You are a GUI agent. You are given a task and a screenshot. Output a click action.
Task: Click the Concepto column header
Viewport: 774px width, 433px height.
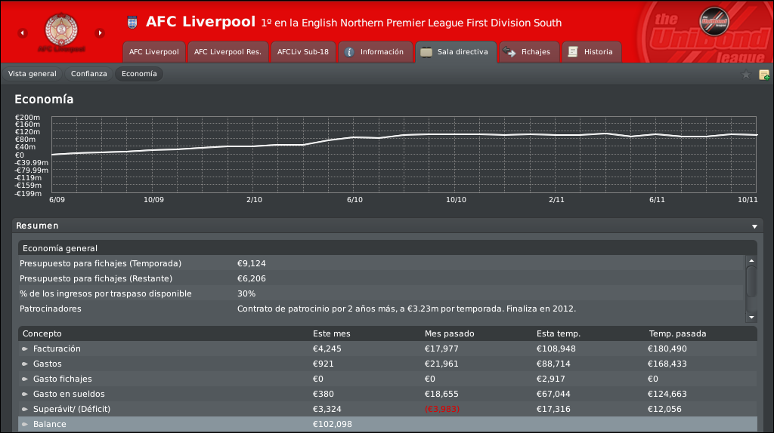pyautogui.click(x=42, y=333)
